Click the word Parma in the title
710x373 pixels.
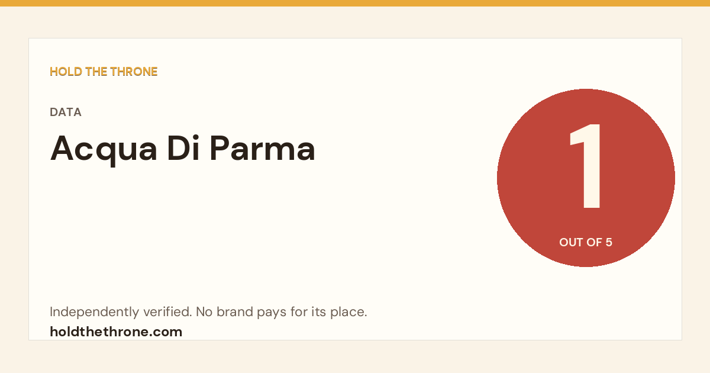(262, 149)
